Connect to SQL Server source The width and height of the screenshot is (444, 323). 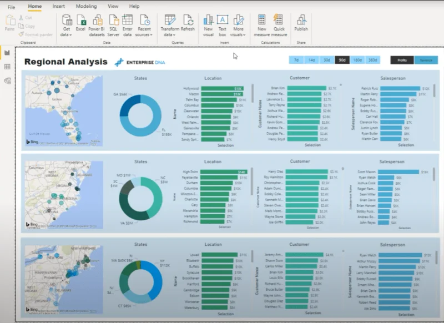click(113, 26)
